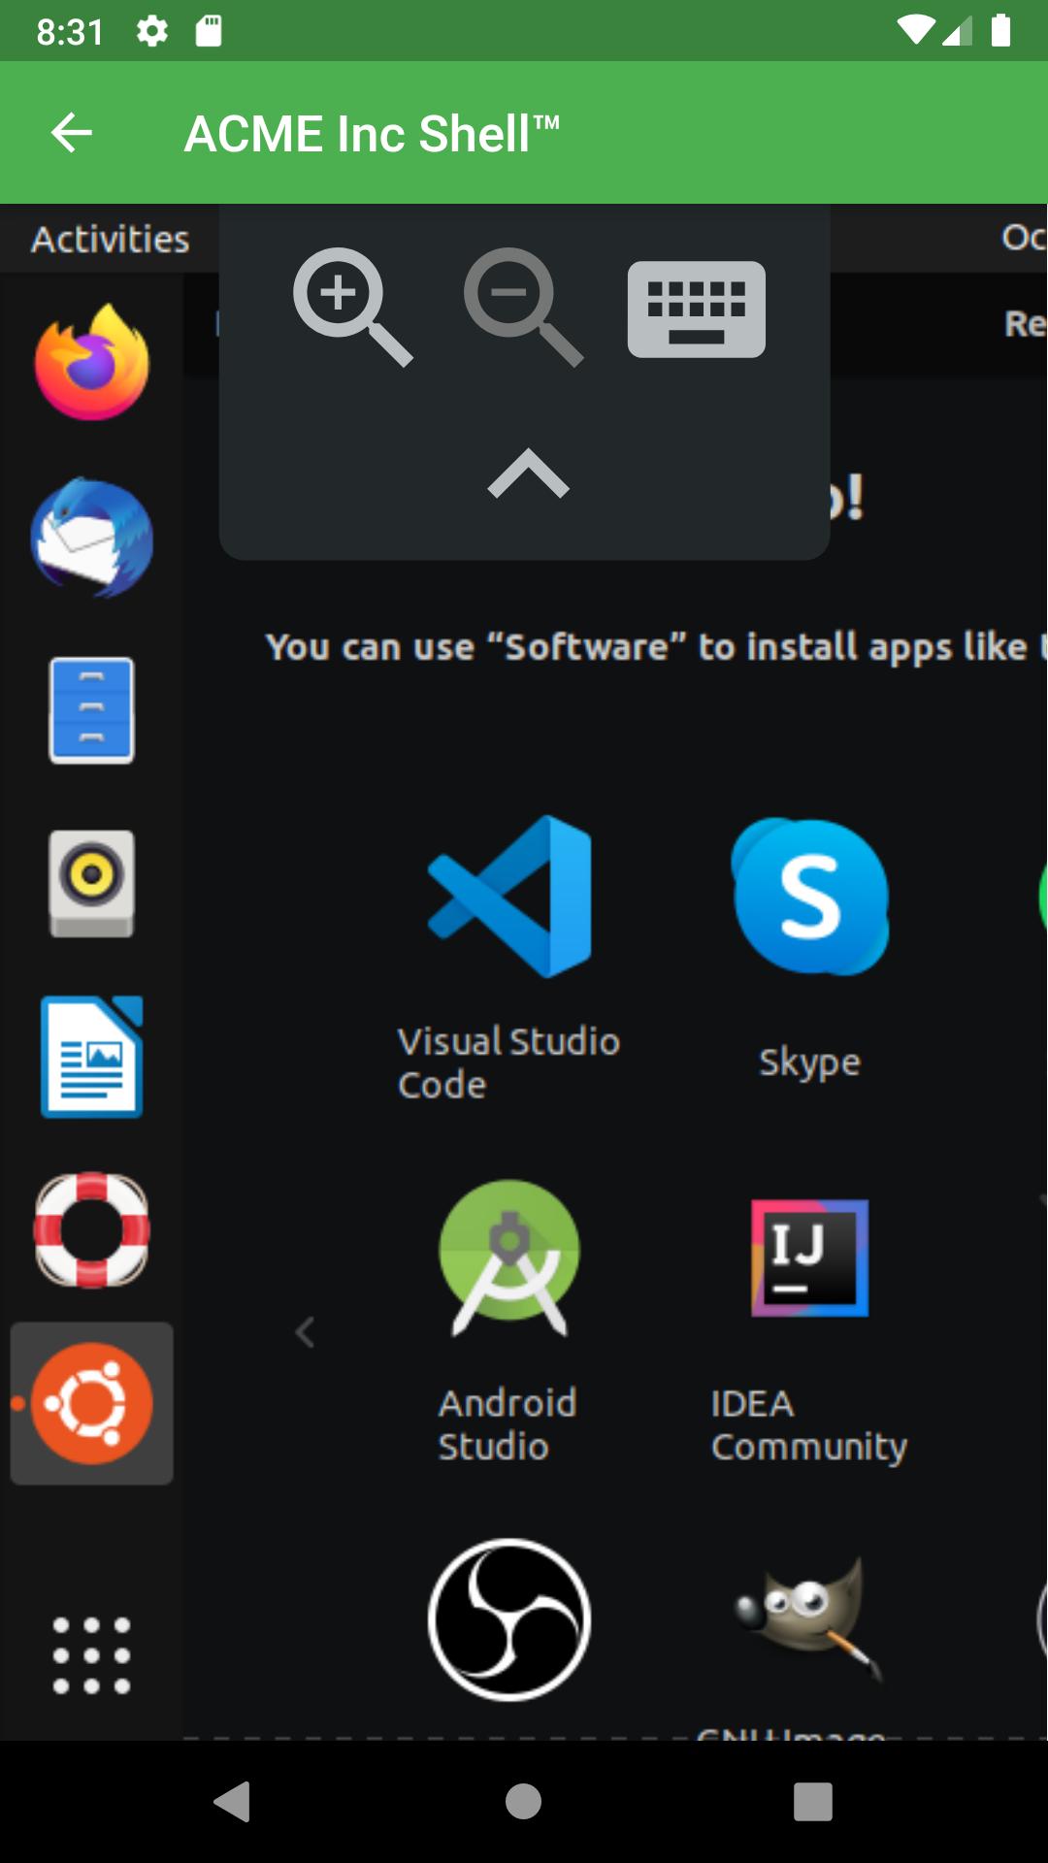The width and height of the screenshot is (1048, 1863).
Task: Open the Activities overview
Action: 110,239
